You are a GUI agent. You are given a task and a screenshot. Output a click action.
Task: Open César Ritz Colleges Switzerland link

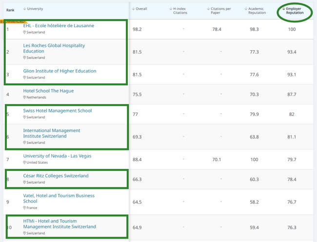pos(56,176)
